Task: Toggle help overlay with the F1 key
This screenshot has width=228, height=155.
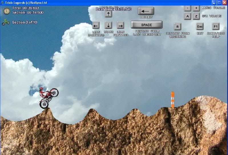Action: 216,27
